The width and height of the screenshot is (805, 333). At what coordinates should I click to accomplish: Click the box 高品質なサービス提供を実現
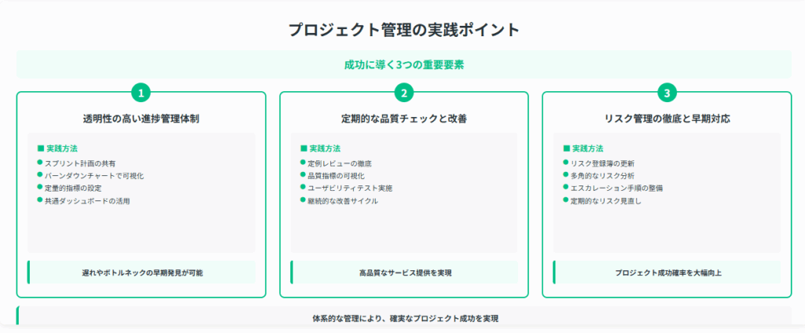point(404,273)
